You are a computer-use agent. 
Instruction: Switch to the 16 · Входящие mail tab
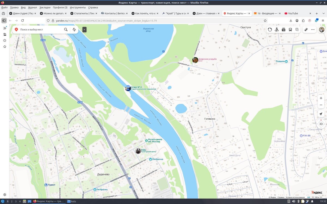coord(267,13)
